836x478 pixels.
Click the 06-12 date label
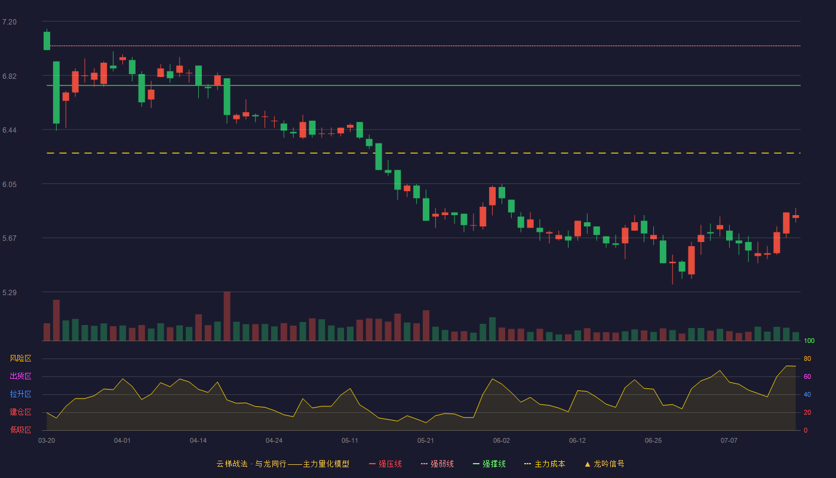[x=577, y=440]
